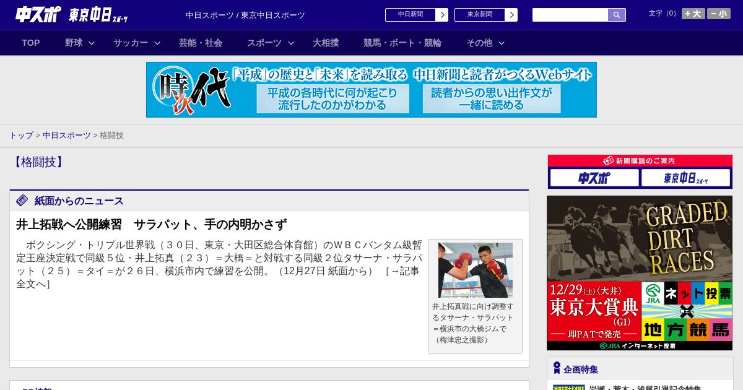The image size is (743, 390).
Task: Select 競馬・ボート・競輪 in navigation
Action: [402, 43]
